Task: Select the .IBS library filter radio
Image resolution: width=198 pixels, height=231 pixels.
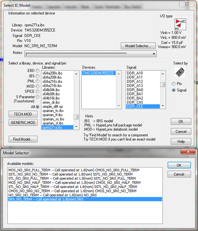Action: pos(37,76)
